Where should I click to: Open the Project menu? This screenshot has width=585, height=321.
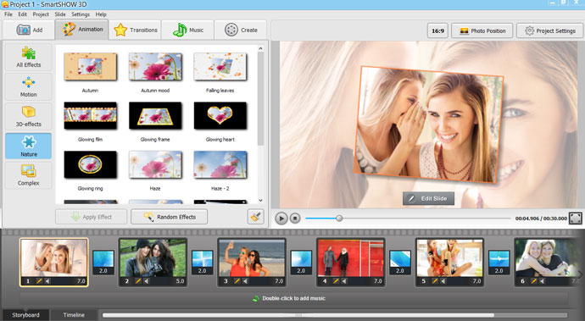[x=41, y=14]
